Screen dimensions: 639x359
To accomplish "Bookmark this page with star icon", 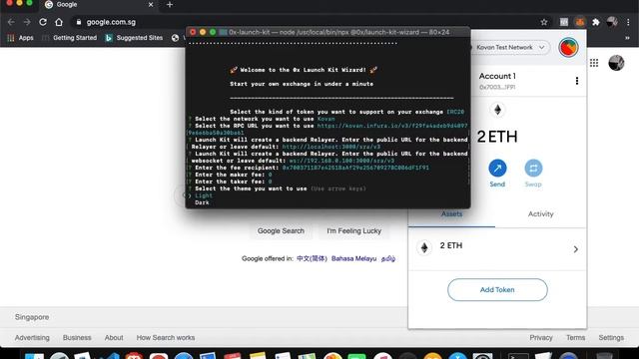I will [544, 22].
